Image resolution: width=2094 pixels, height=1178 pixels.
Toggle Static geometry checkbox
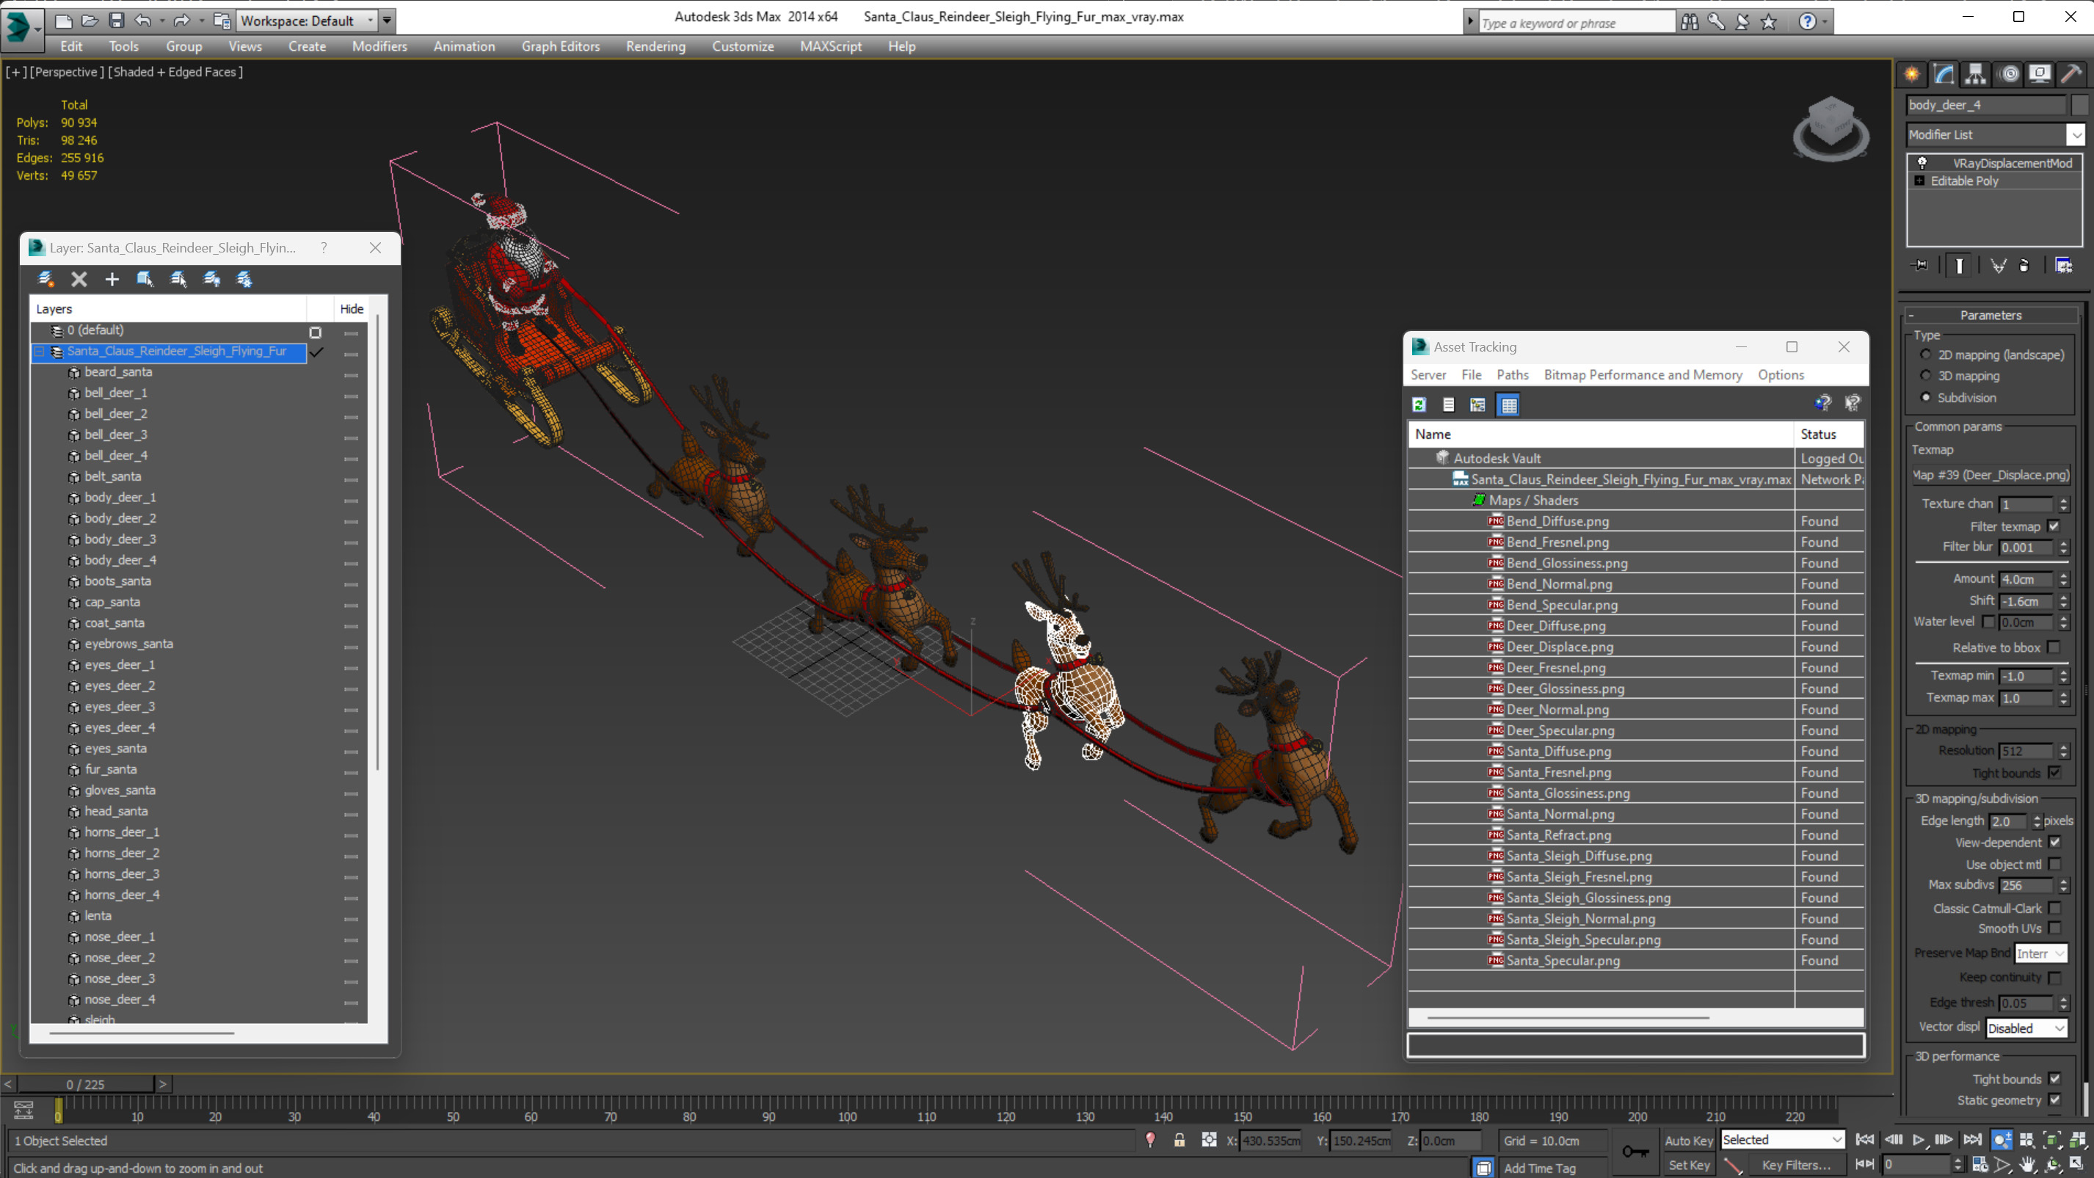click(x=2054, y=1100)
